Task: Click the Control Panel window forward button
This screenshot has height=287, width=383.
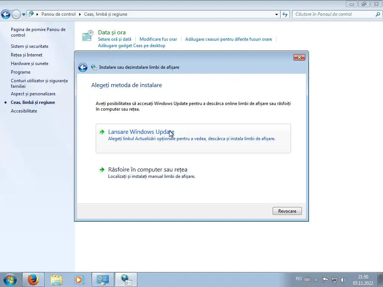Action: (16, 15)
